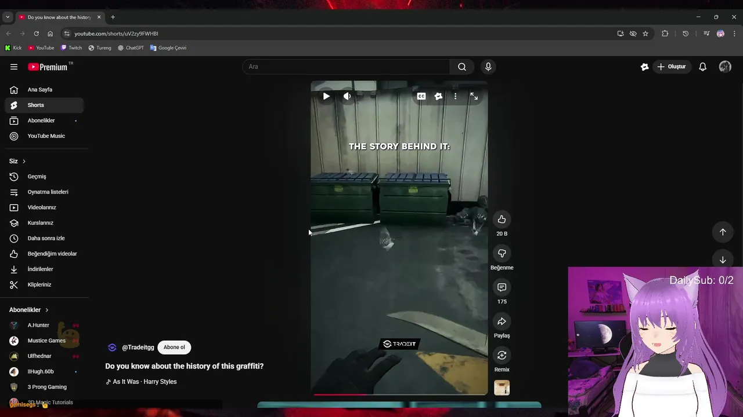This screenshot has width=743, height=417.
Task: Play the Shorts video
Action: coord(326,96)
